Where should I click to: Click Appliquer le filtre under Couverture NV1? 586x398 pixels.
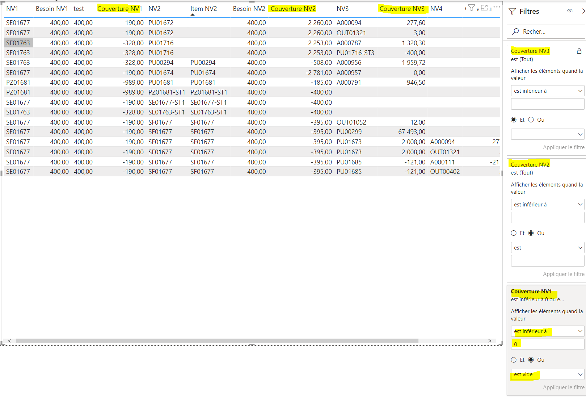[564, 387]
